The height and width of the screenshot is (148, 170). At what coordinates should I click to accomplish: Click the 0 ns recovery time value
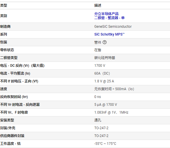pos(97,97)
